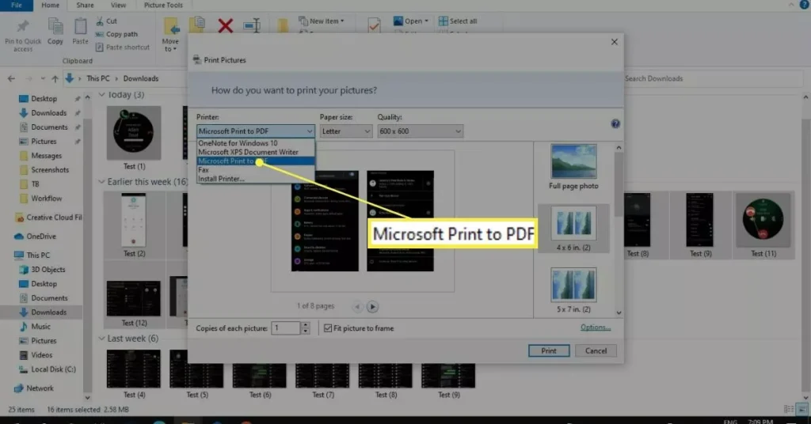Click the Paste shortcut command
The image size is (811, 424).
pos(123,47)
